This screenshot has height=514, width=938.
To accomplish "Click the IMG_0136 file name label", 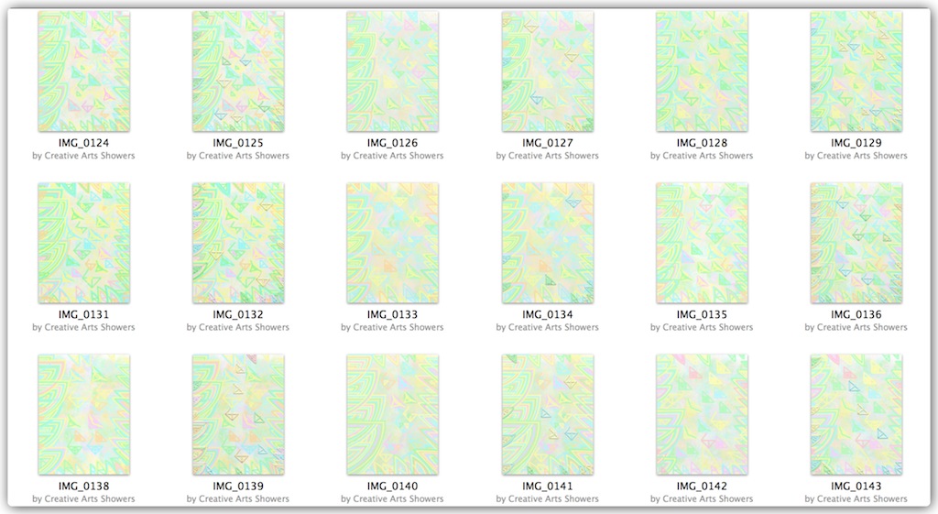I will pyautogui.click(x=856, y=315).
